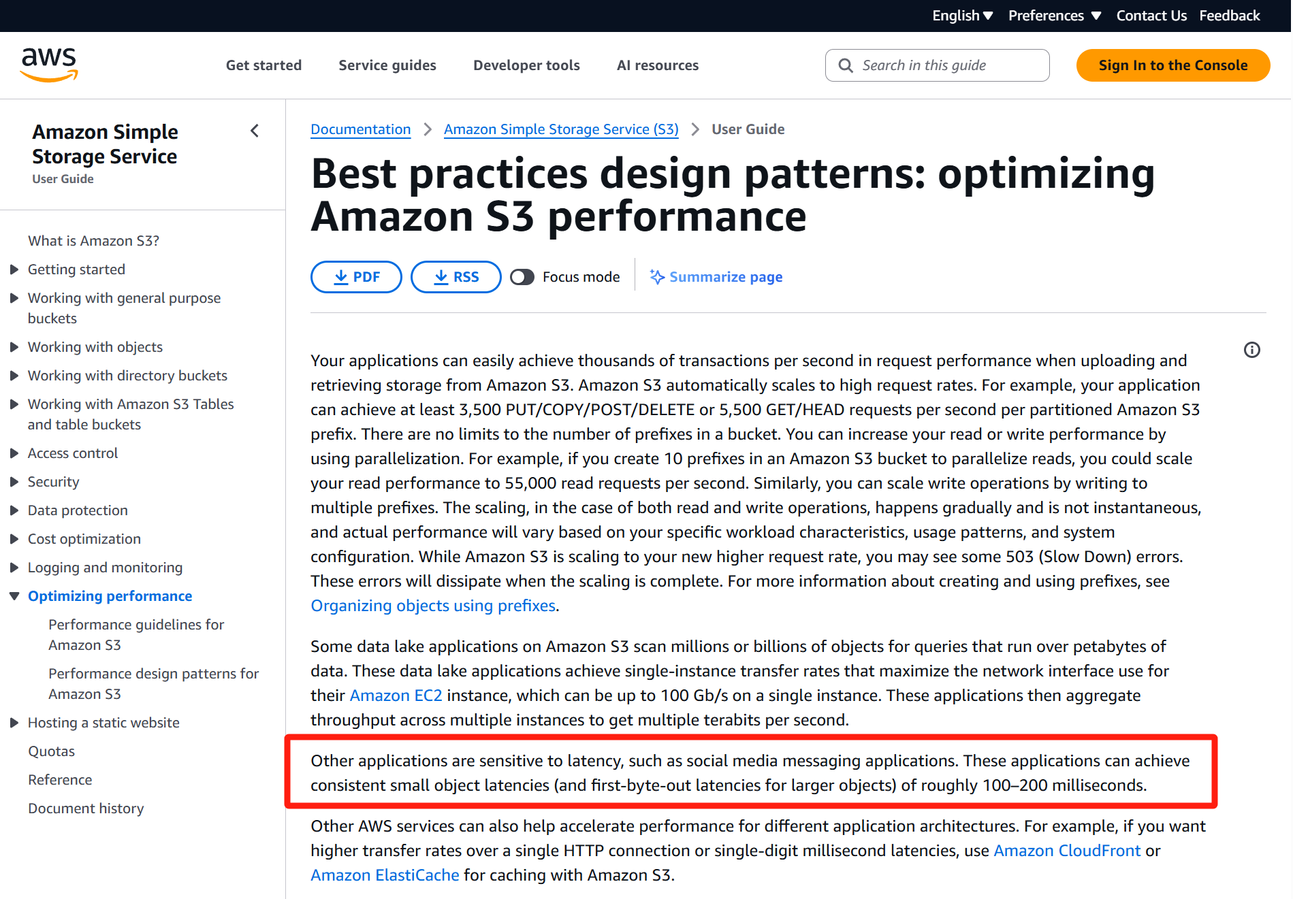This screenshot has height=899, width=1293.
Task: Open the English language dropdown
Action: [962, 16]
